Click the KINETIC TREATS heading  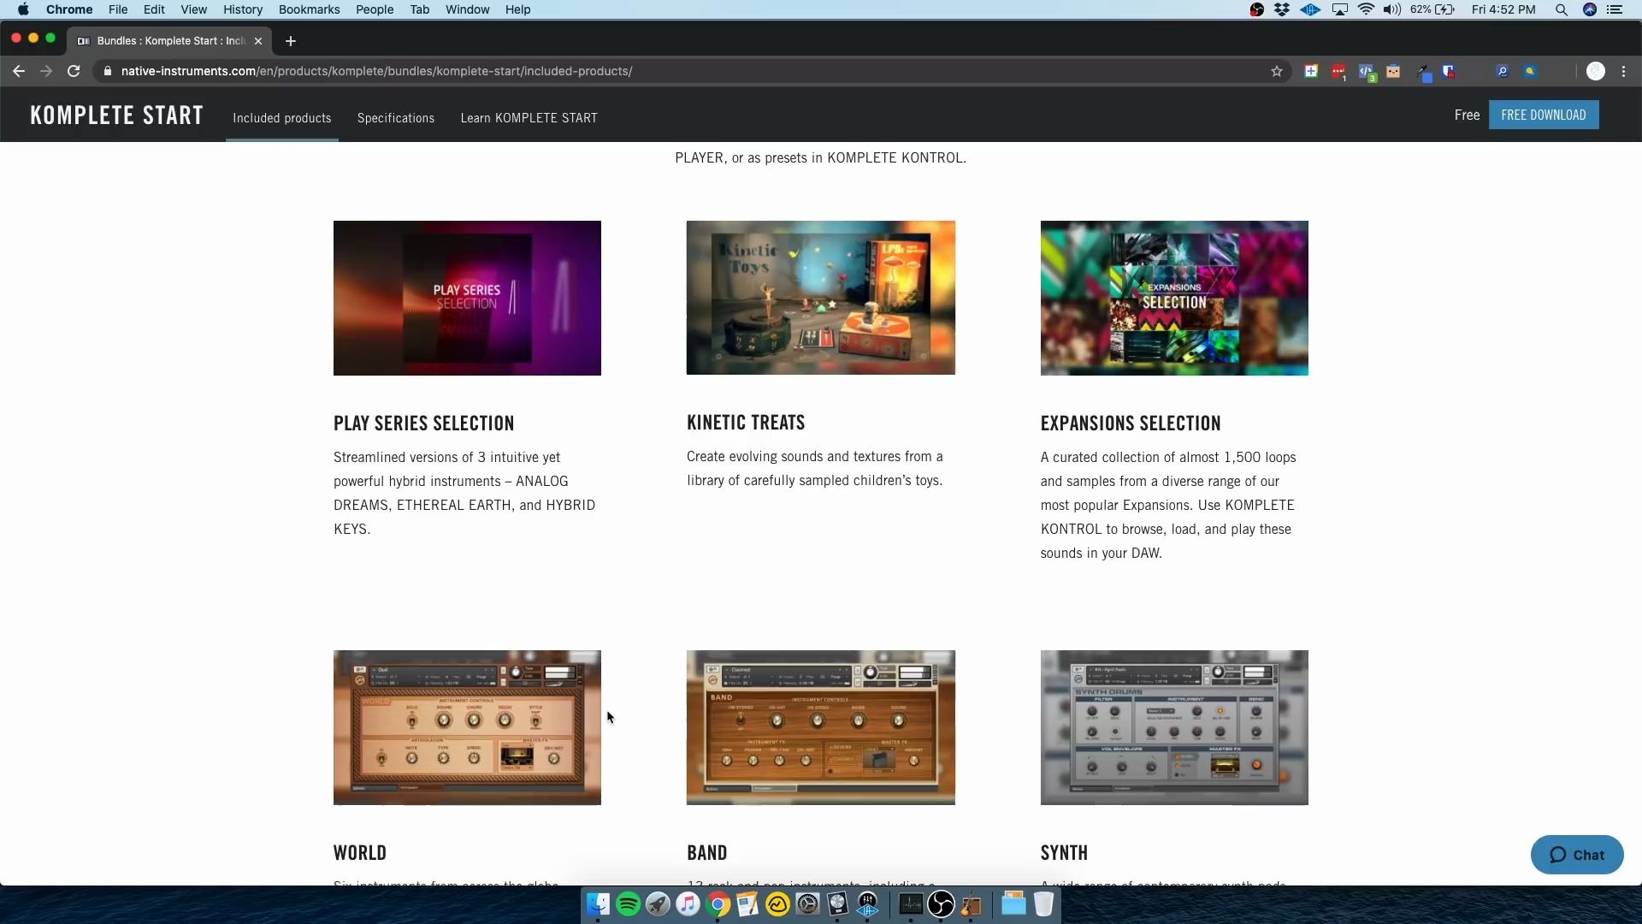[x=746, y=423]
